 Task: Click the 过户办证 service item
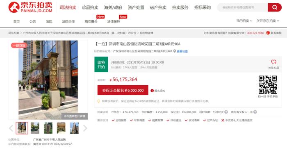tap(210, 121)
